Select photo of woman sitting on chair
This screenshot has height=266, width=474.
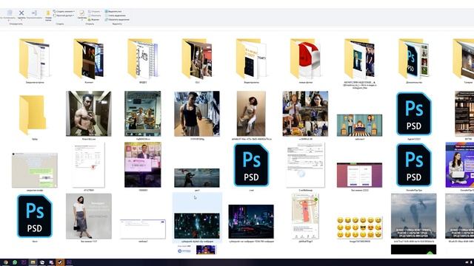(x=251, y=114)
